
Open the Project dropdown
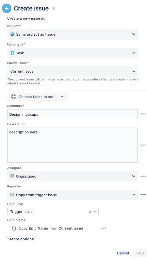click(73, 34)
